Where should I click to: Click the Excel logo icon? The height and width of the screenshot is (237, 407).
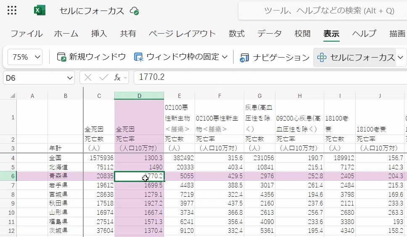pos(40,11)
